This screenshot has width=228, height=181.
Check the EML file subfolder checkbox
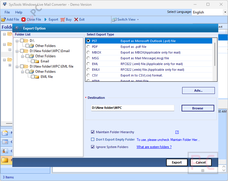pyautogui.click(x=33, y=77)
